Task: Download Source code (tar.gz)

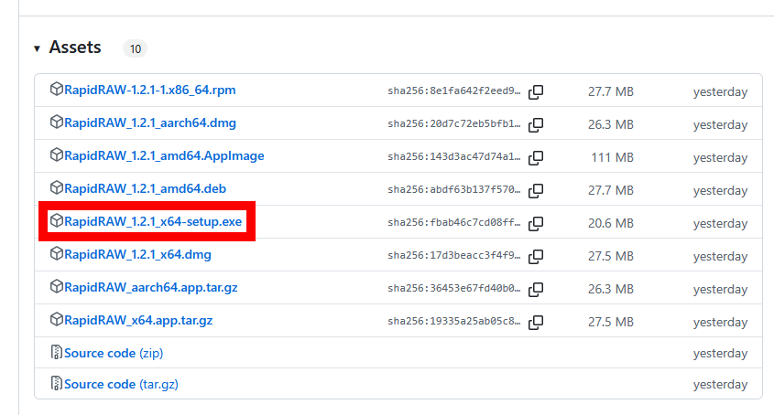Action: (x=122, y=385)
